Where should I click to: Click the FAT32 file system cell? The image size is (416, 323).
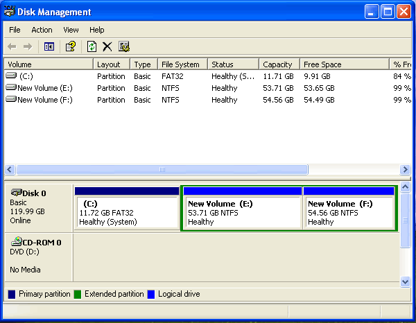pyautogui.click(x=173, y=76)
